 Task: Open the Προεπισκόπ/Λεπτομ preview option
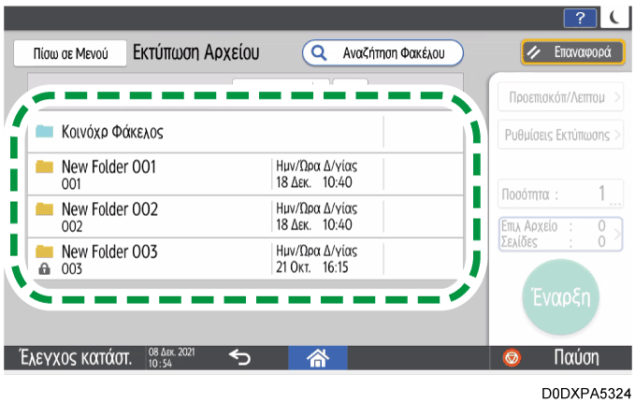click(560, 96)
